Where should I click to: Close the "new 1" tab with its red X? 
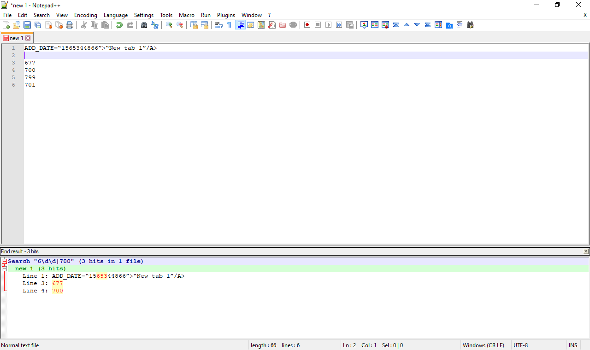[28, 38]
